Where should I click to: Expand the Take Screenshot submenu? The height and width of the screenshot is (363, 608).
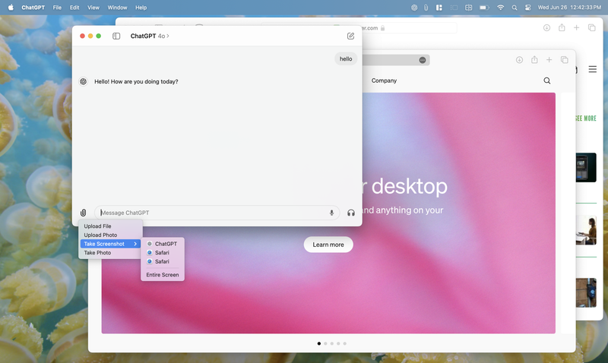[x=110, y=244]
